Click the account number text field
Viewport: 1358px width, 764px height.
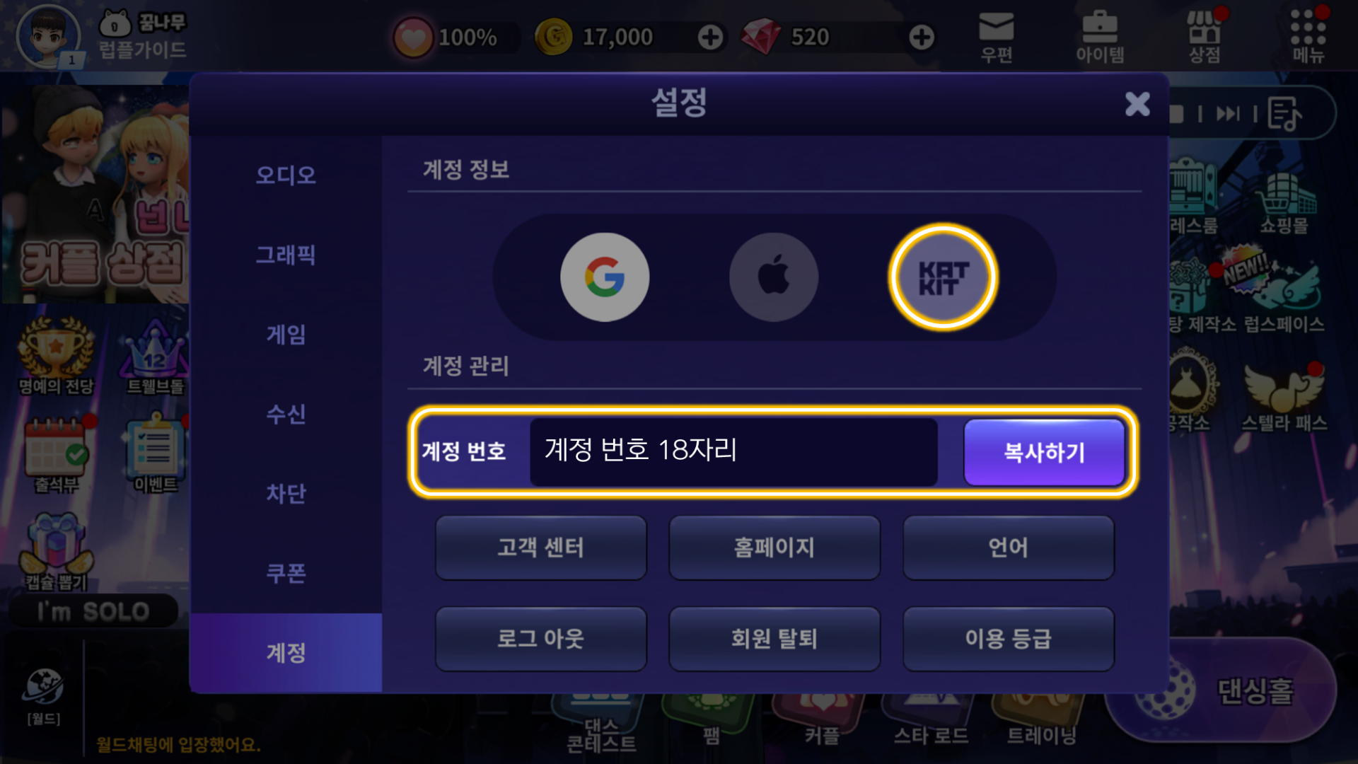click(x=733, y=451)
